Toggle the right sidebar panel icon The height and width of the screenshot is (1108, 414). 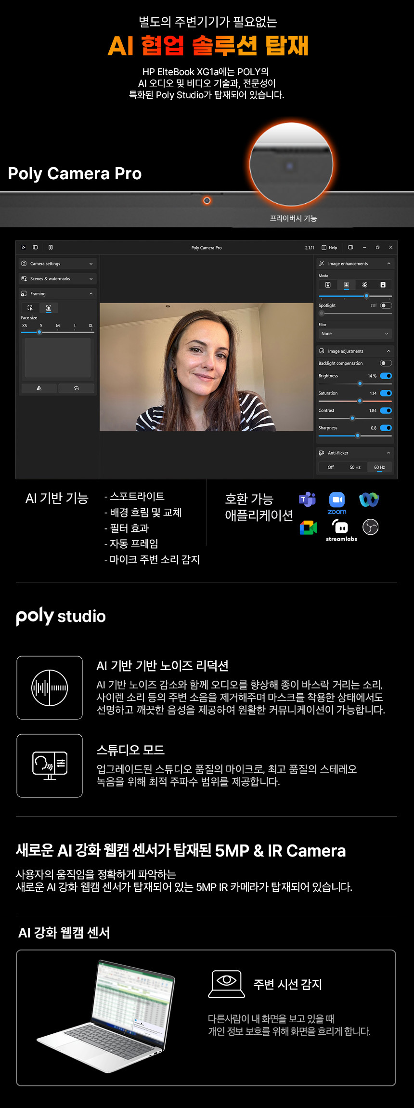click(350, 248)
